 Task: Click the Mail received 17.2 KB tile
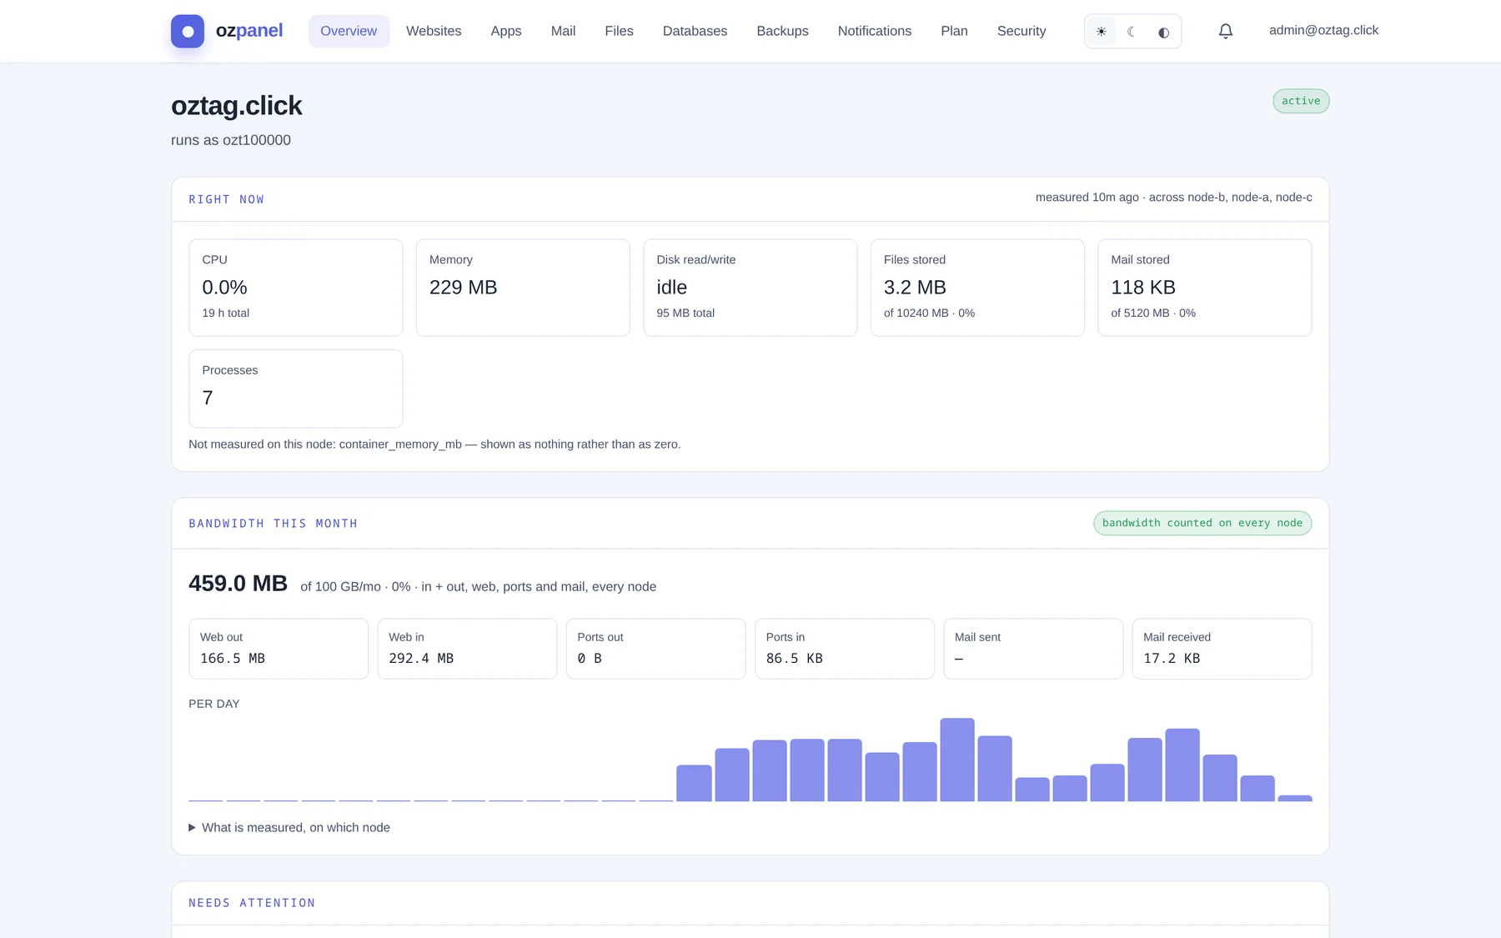1222,649
